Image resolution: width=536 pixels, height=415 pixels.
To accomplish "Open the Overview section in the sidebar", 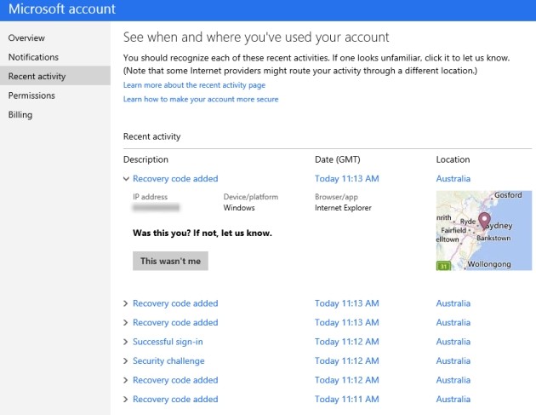I will (26, 38).
